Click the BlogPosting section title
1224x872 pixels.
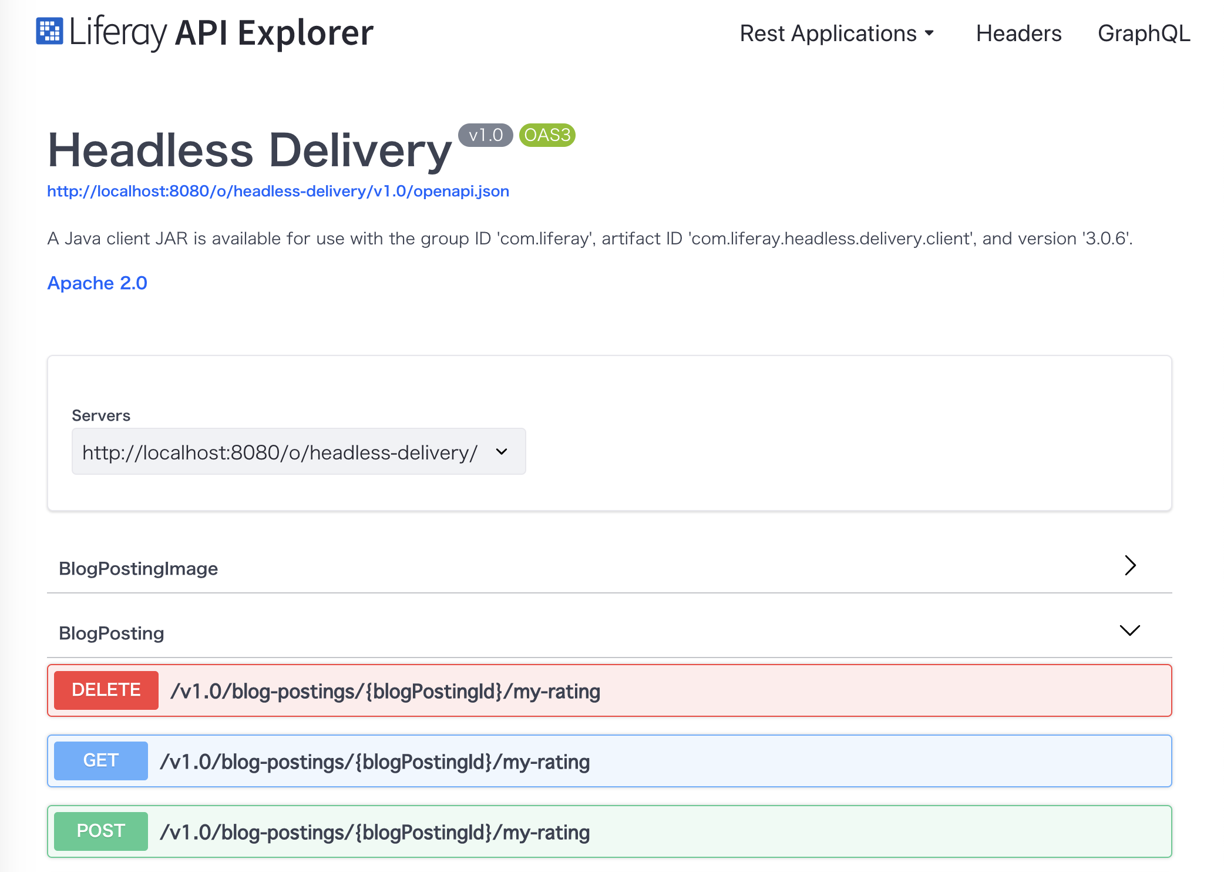click(111, 633)
